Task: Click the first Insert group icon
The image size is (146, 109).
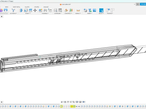Action: [x=85, y=10]
